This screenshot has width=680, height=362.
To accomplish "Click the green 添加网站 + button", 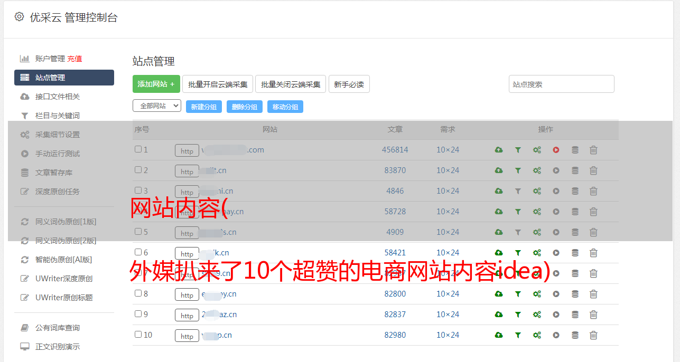I will pyautogui.click(x=156, y=84).
